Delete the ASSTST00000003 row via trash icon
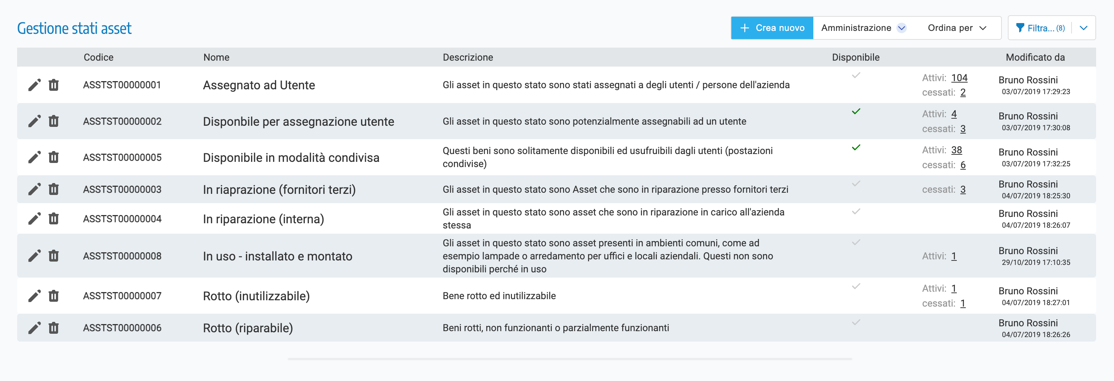 (54, 189)
